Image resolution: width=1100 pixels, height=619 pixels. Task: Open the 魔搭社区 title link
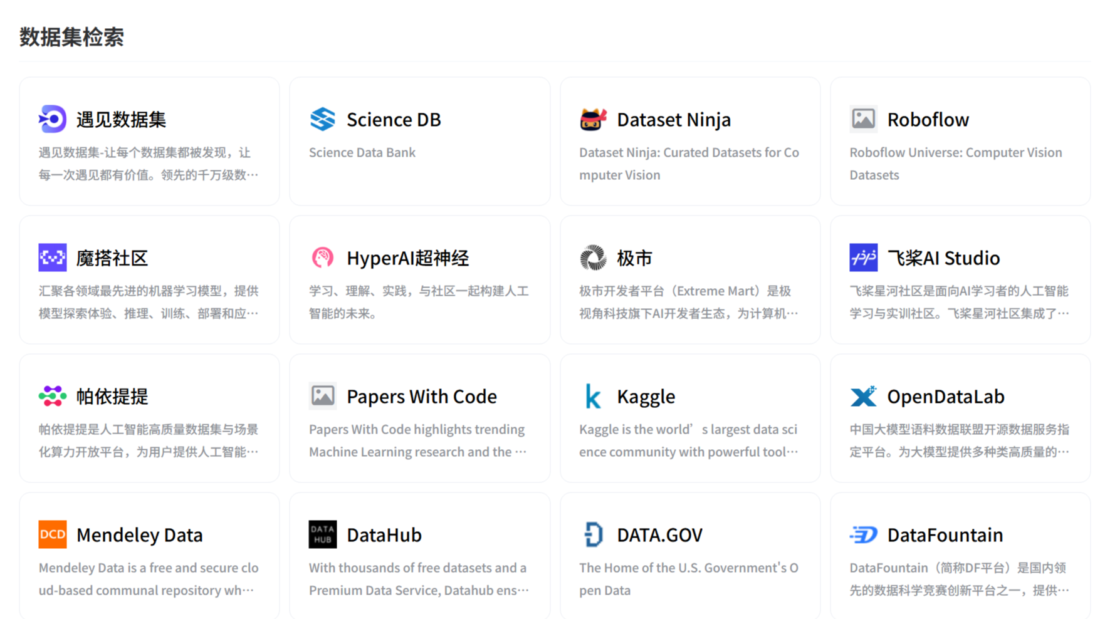[x=112, y=258]
